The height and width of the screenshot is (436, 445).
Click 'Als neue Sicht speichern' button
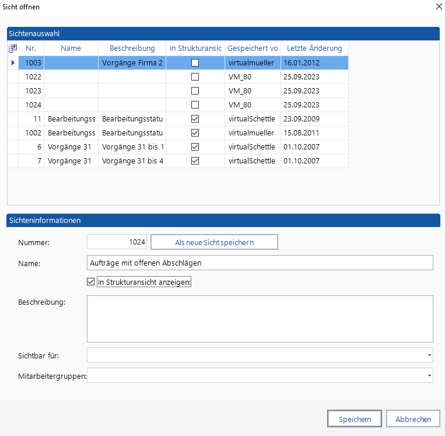[214, 242]
